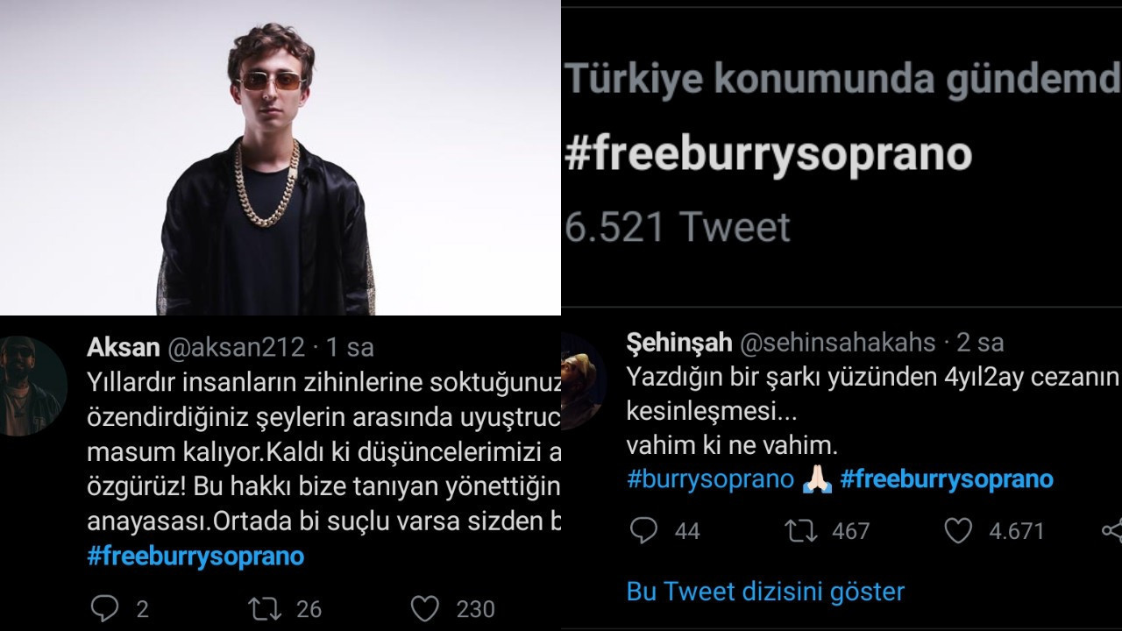Open the Şehinşah display name
This screenshot has height=631, width=1122.
(679, 342)
